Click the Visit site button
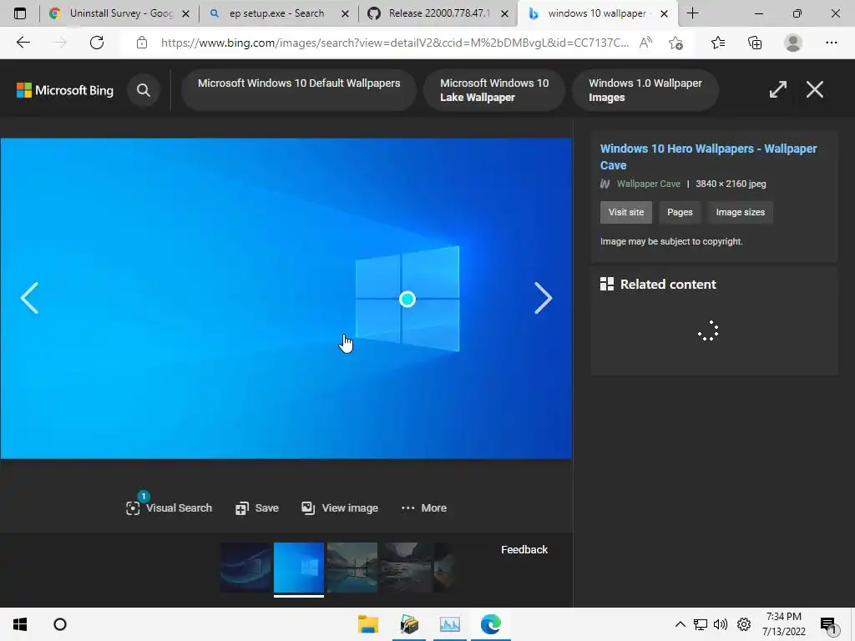This screenshot has height=641, width=855. point(626,212)
